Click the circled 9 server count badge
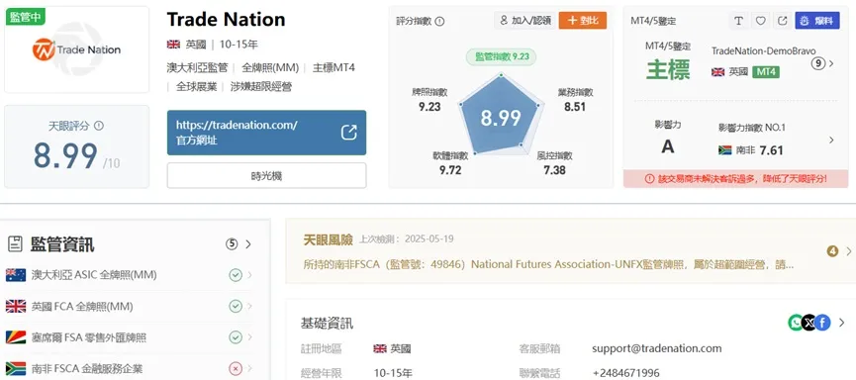The height and width of the screenshot is (380, 856). pos(817,64)
